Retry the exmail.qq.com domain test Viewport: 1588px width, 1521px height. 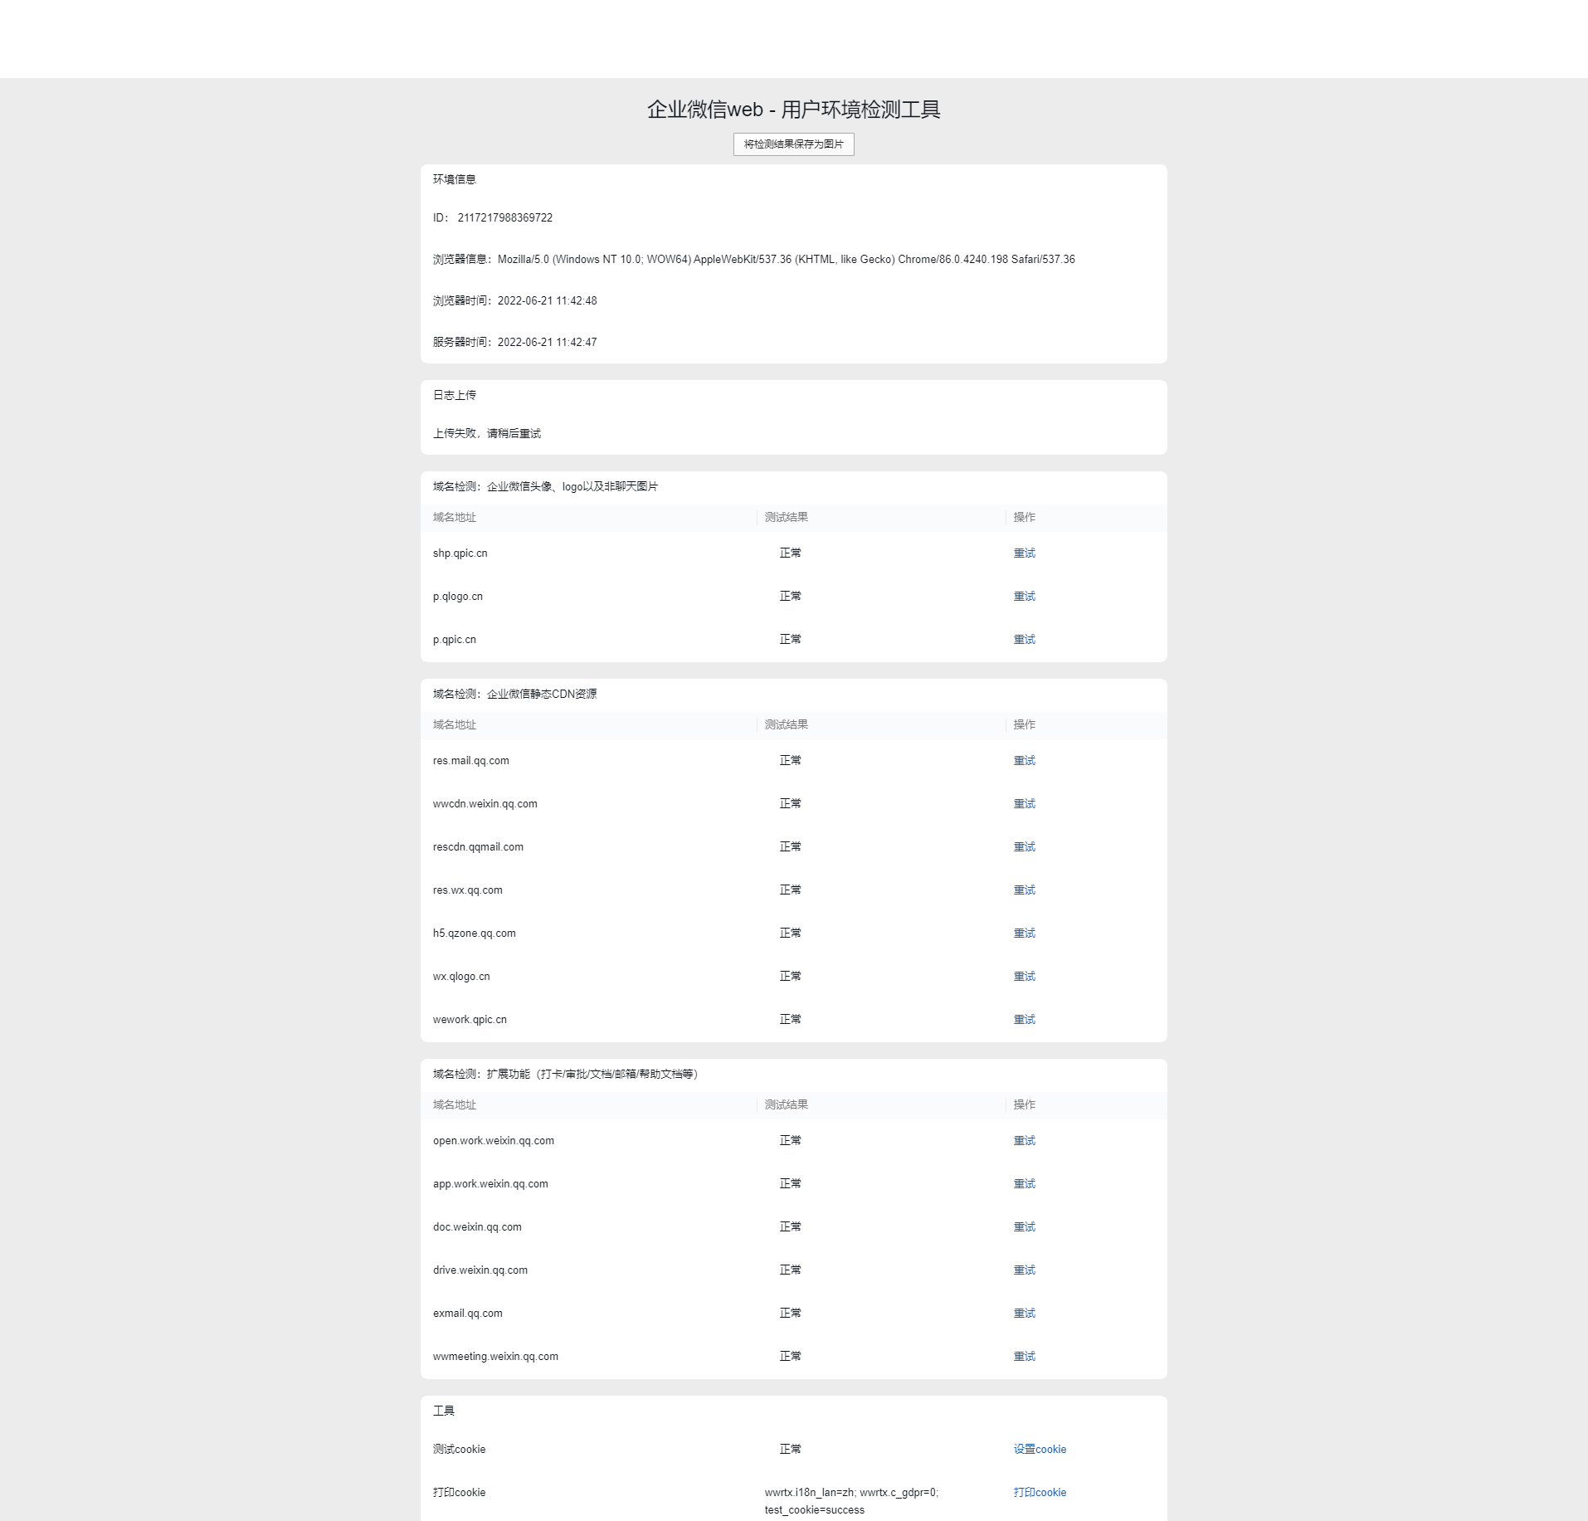tap(1024, 1314)
